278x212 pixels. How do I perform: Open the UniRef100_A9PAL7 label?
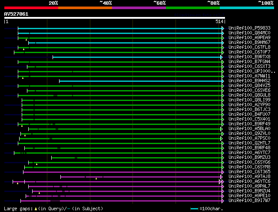point(249,186)
